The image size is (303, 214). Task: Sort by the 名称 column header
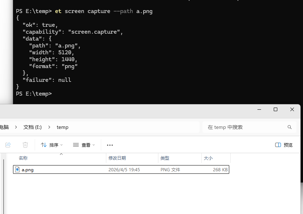[x=23, y=158]
